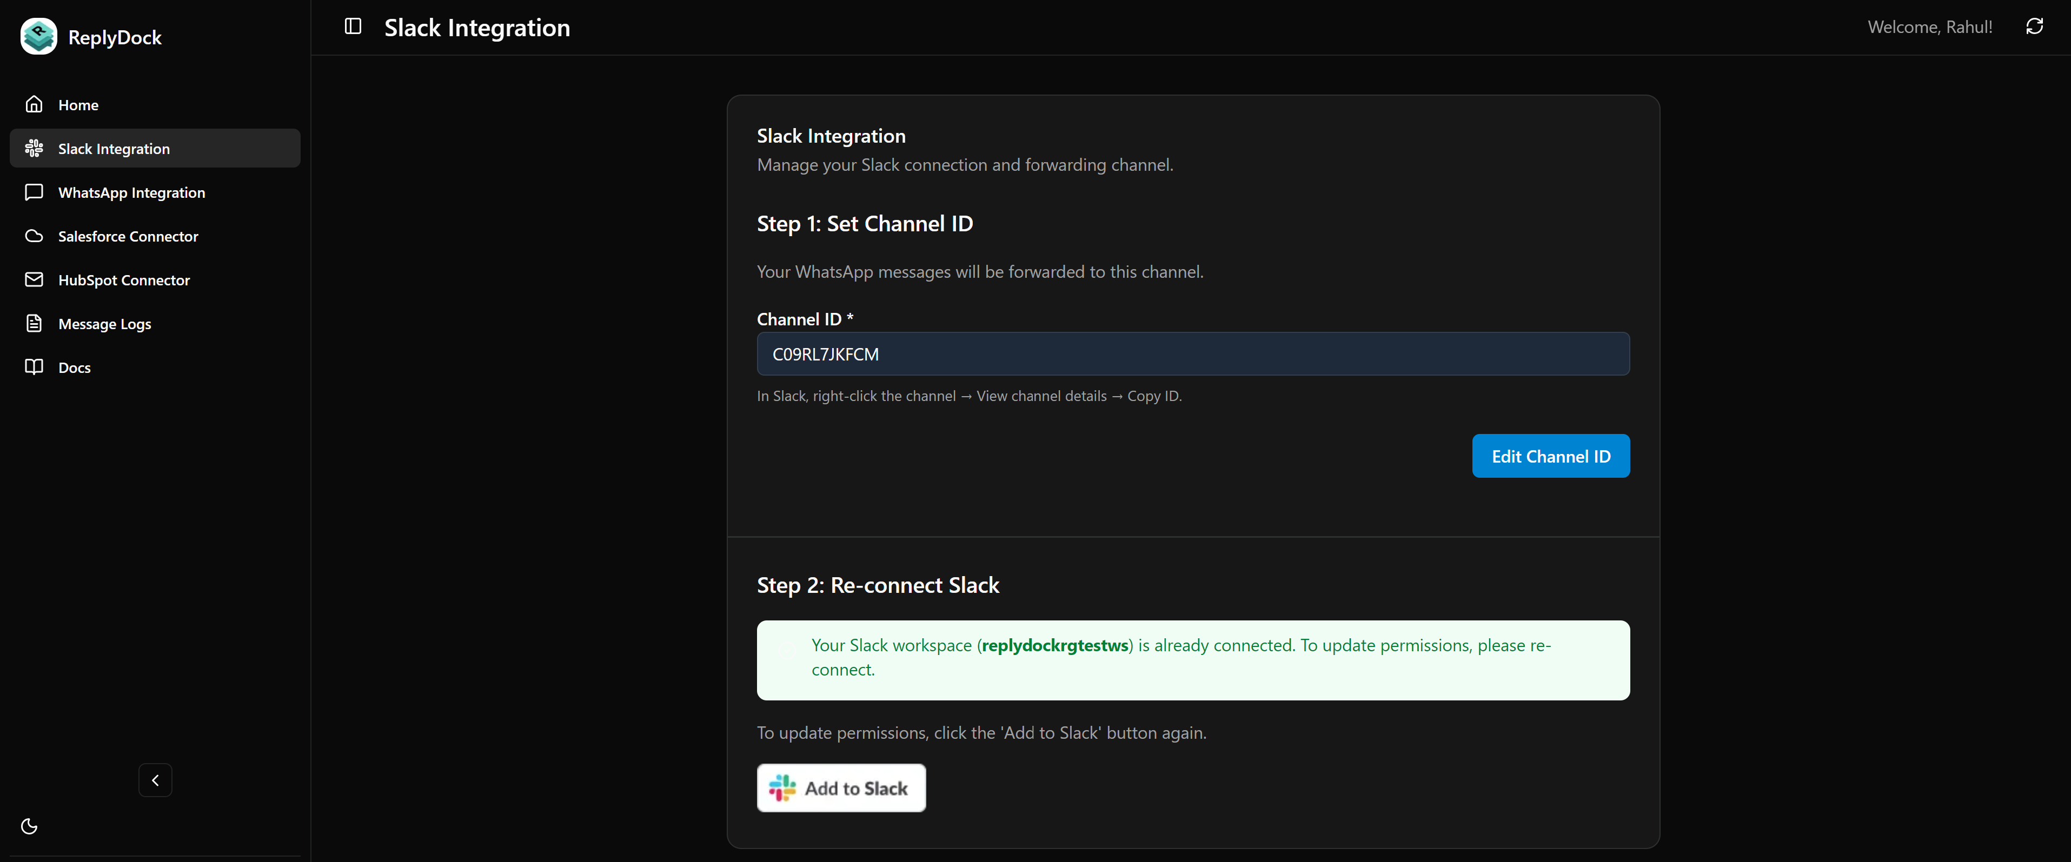Toggle dark mode with moon icon
The height and width of the screenshot is (862, 2071).
pos(29,826)
